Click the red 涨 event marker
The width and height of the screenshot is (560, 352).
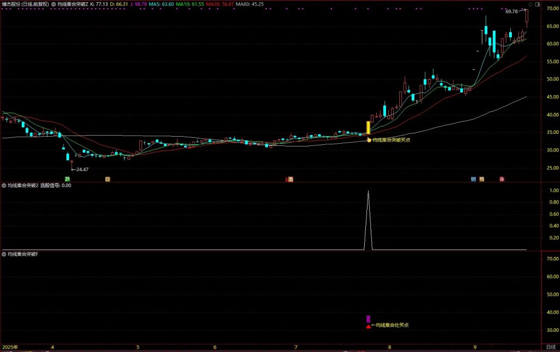click(501, 179)
